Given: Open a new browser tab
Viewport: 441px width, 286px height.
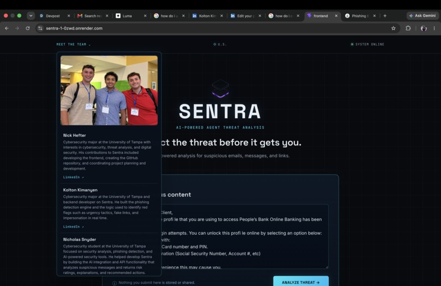Looking at the screenshot, I should (x=385, y=16).
